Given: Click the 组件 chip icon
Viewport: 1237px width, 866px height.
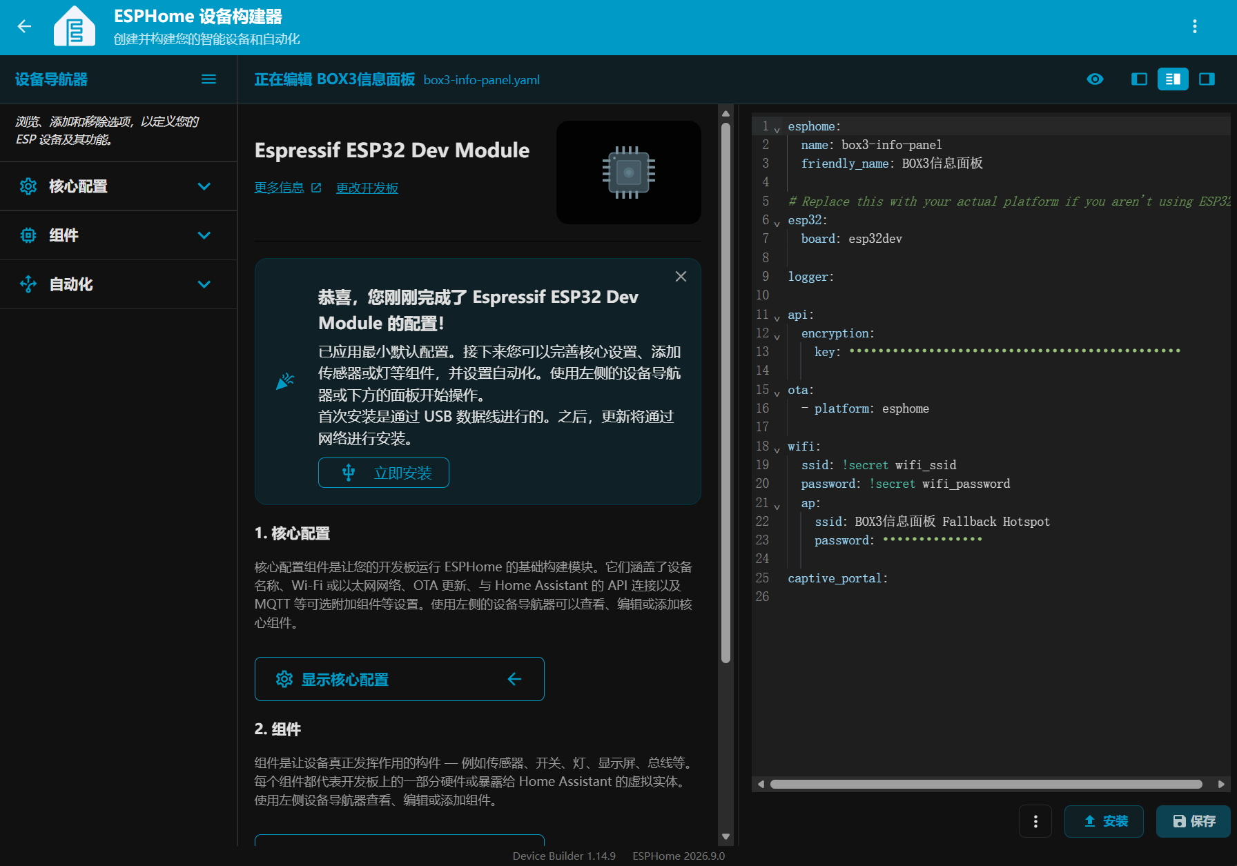Looking at the screenshot, I should click(x=28, y=235).
